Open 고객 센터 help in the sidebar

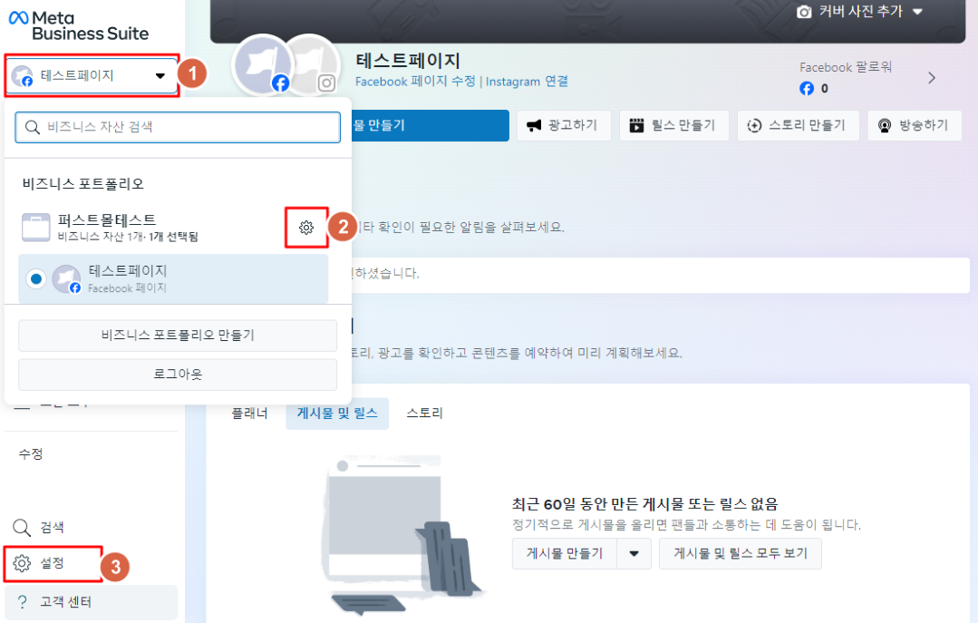91,602
